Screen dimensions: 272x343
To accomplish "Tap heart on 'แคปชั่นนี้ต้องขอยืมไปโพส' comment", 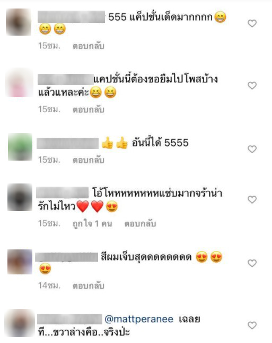I will [252, 85].
